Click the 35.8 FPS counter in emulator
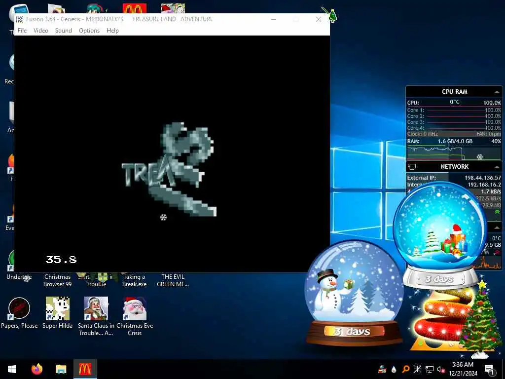The image size is (505, 379). tap(61, 260)
